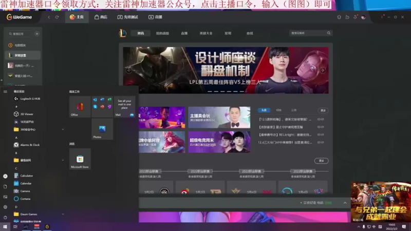Click the WeGame icon on the taskbar
This screenshot has width=411, height=231.
47,226
